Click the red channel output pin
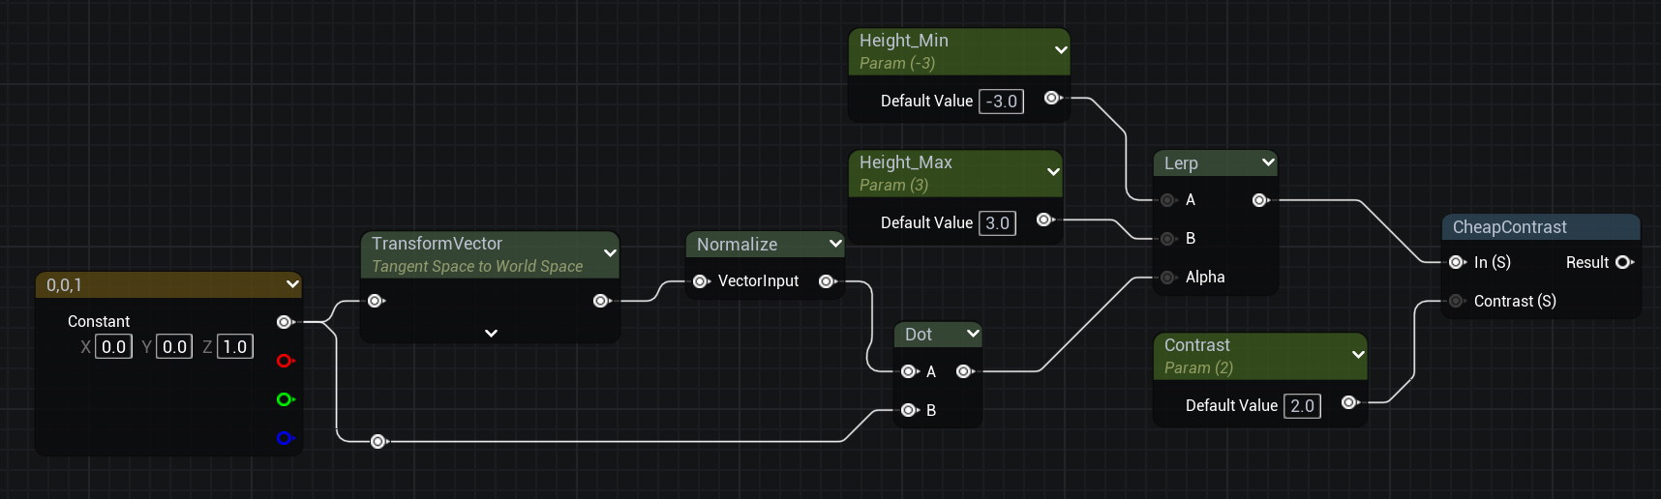 tap(285, 361)
